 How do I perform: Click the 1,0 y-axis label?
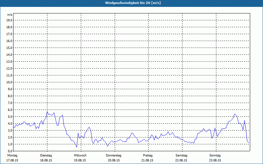pyautogui.click(x=10, y=144)
